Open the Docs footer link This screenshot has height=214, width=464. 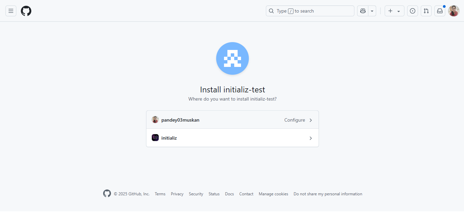[229, 194]
